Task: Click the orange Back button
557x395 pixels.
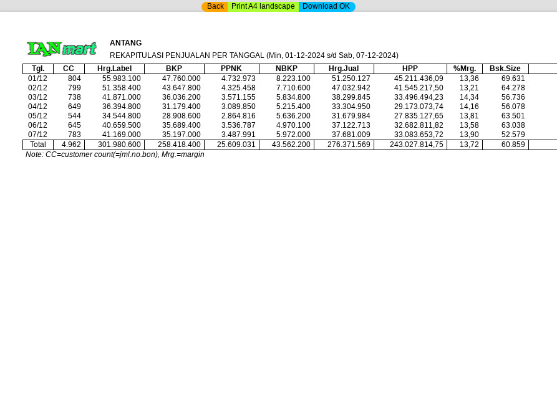Action: tap(215, 7)
